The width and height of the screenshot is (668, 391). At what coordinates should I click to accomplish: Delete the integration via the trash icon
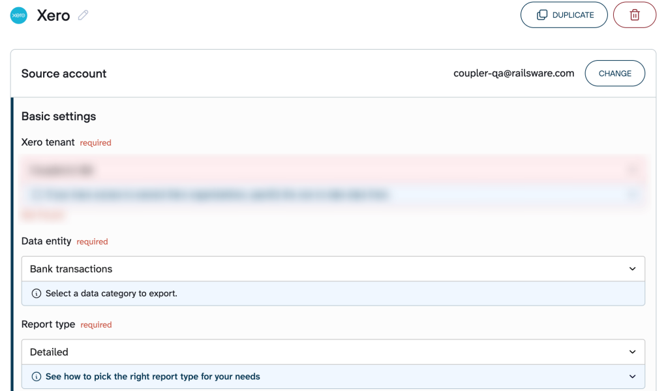pyautogui.click(x=634, y=14)
